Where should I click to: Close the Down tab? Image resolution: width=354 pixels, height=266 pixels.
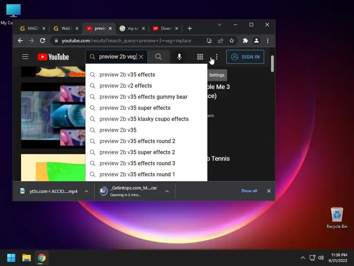pos(177,28)
